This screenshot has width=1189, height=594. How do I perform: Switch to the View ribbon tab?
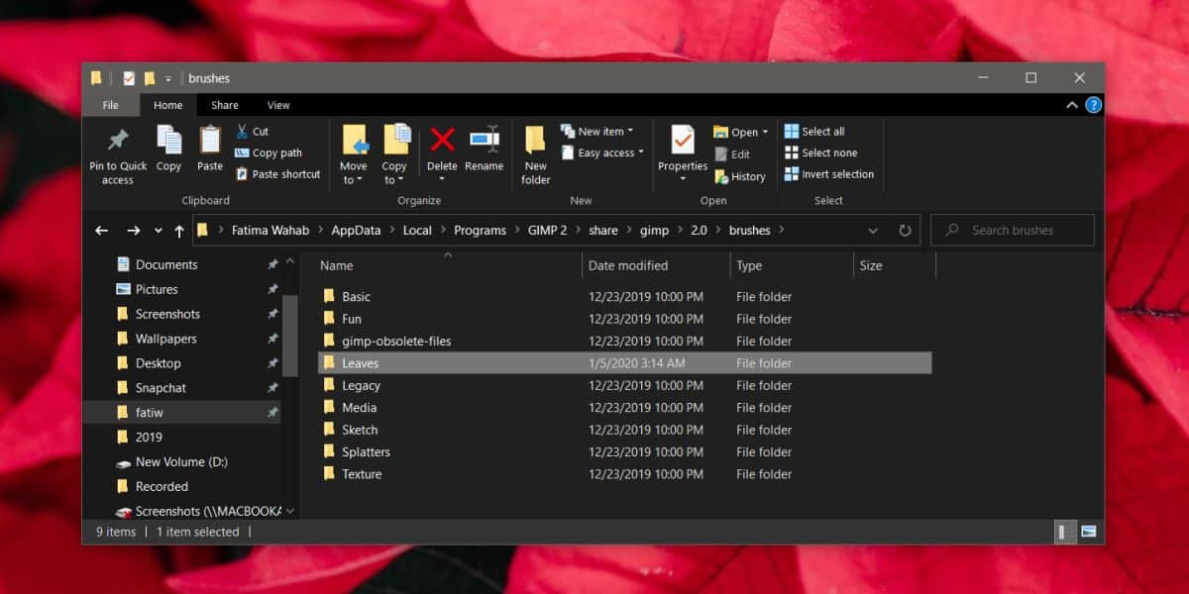pyautogui.click(x=278, y=105)
